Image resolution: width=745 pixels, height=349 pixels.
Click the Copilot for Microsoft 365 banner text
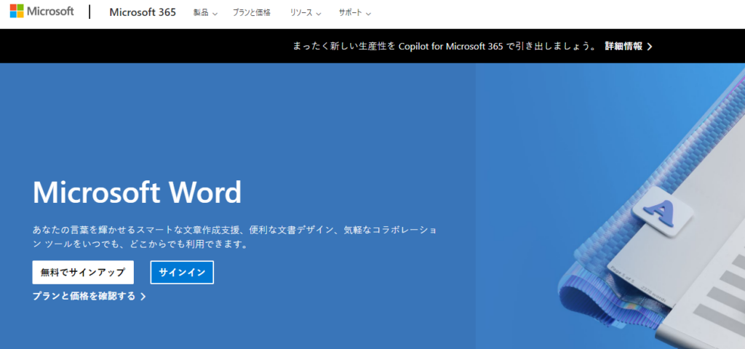[445, 46]
